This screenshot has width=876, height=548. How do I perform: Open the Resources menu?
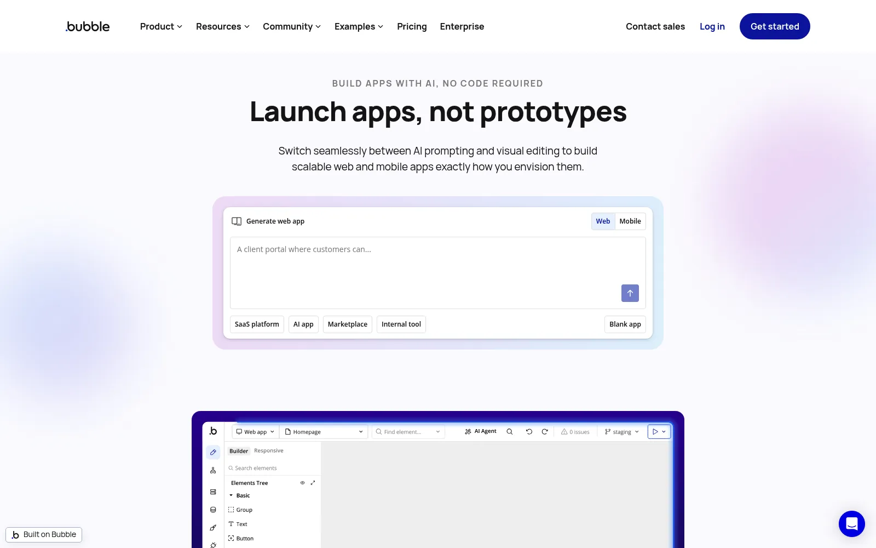(223, 26)
